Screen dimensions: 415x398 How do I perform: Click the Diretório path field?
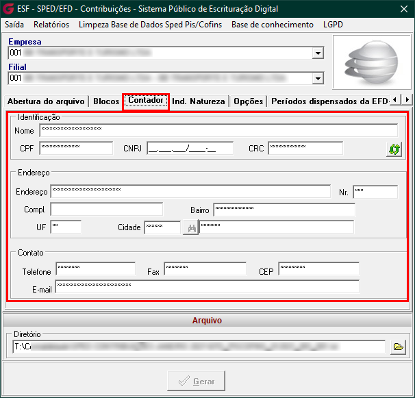point(199,347)
